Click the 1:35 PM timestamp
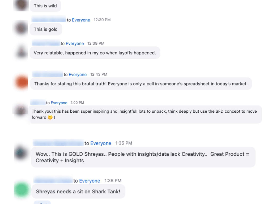Viewport: 272px width, 204px height. [x=124, y=143]
